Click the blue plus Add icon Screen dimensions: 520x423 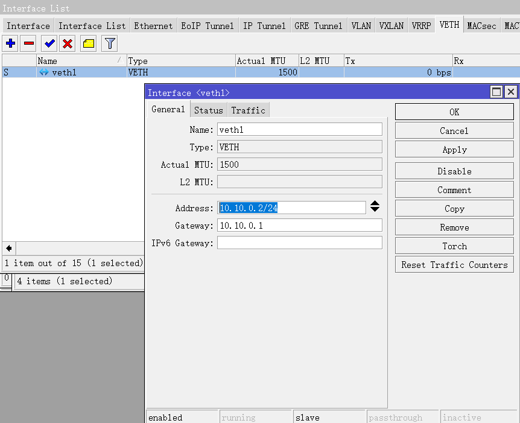(11, 43)
